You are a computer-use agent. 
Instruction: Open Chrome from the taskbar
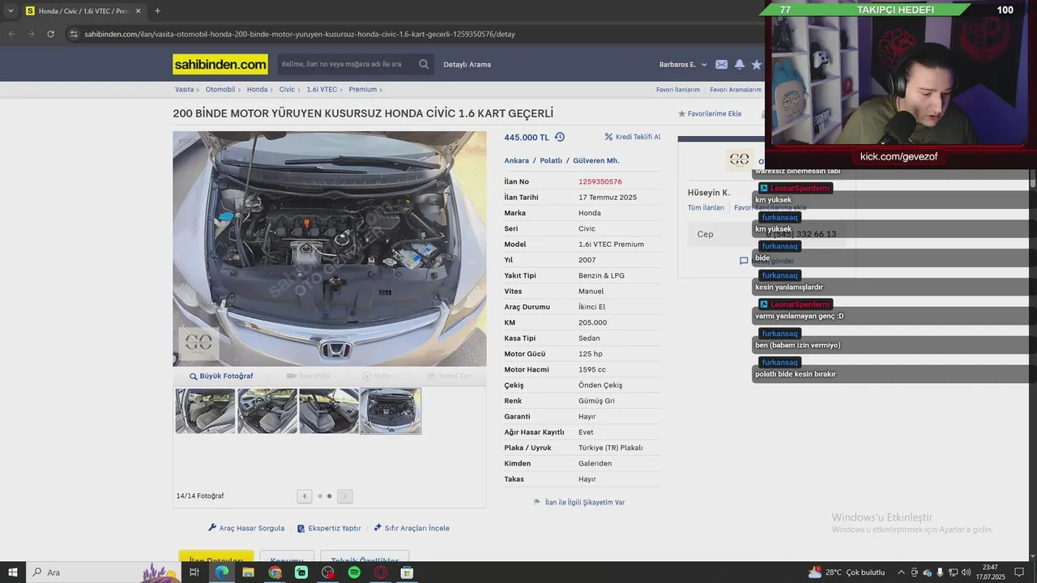[275, 572]
